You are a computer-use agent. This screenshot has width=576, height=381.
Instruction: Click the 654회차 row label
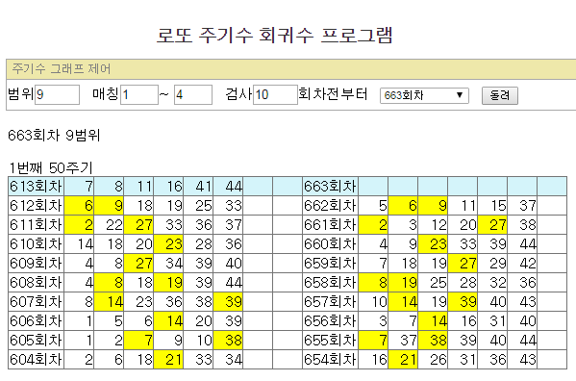click(x=330, y=359)
